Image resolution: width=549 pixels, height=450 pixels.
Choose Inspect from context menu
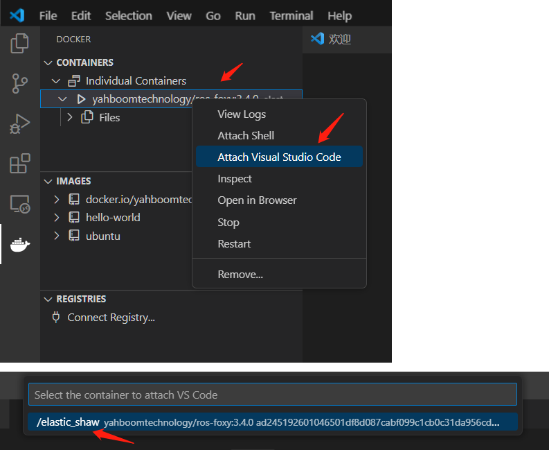[x=279, y=179]
